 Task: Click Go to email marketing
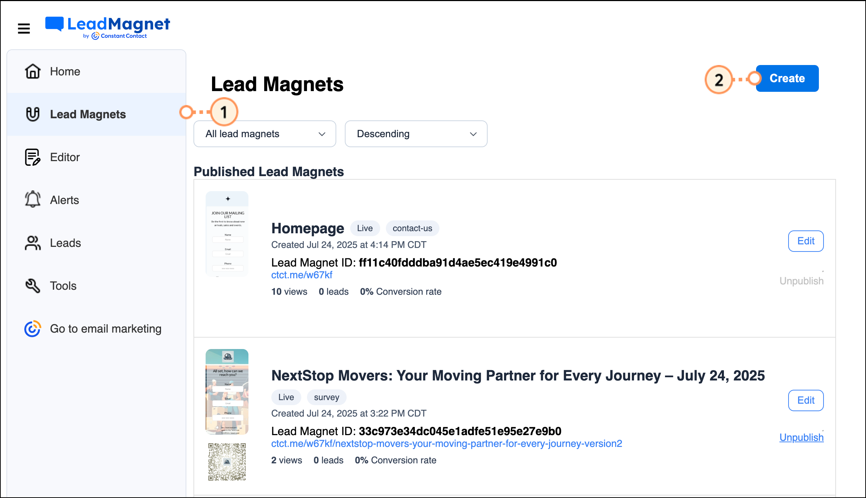point(96,329)
